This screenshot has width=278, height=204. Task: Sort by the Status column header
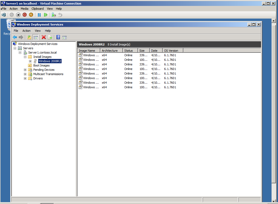tap(130, 51)
